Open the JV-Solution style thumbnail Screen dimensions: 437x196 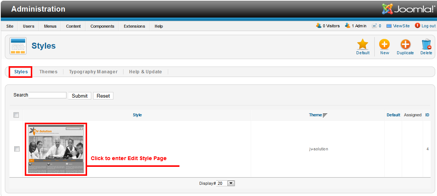(x=56, y=149)
